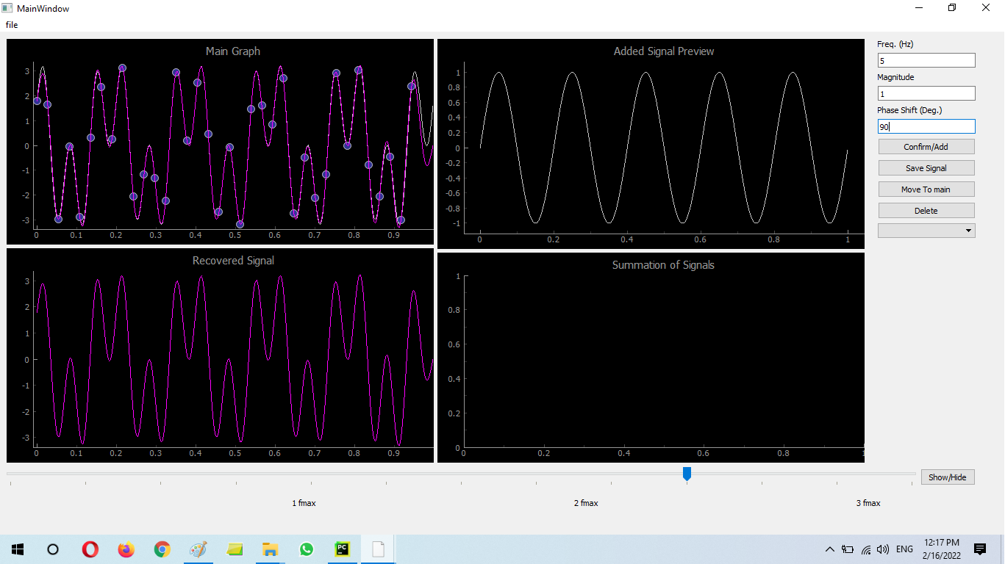This screenshot has height=564, width=1005.
Task: Expand the hidden icons chevron in system tray
Action: 829,549
